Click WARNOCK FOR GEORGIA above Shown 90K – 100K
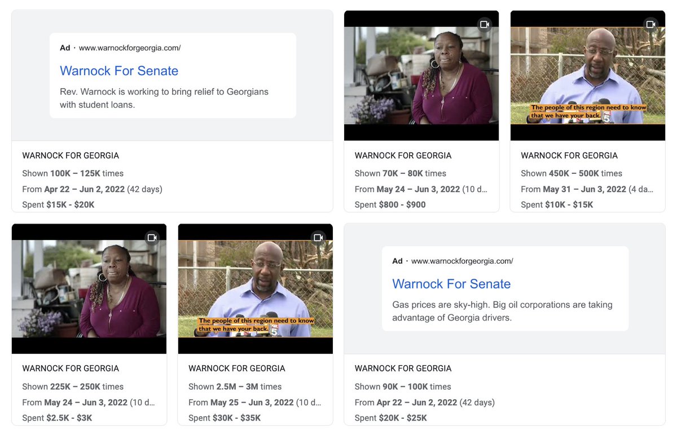677x433 pixels. pos(403,368)
